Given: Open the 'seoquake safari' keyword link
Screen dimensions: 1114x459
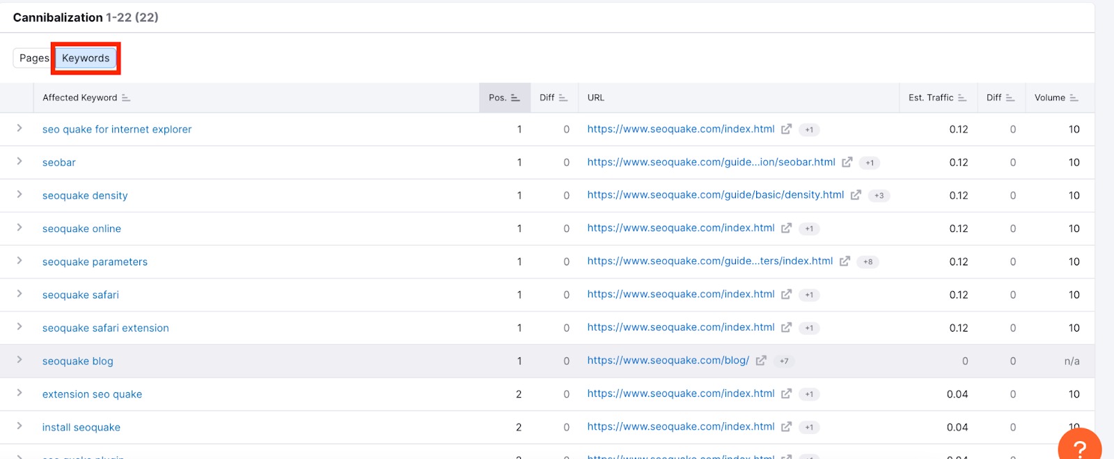Looking at the screenshot, I should point(81,295).
